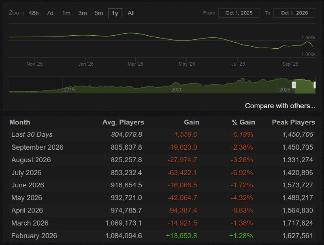324x245 pixels.
Task: Click percent gain value -8.83%
Action: coord(242,211)
